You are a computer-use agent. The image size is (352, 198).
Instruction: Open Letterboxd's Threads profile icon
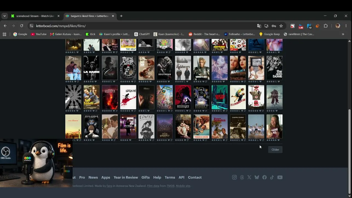point(242,177)
